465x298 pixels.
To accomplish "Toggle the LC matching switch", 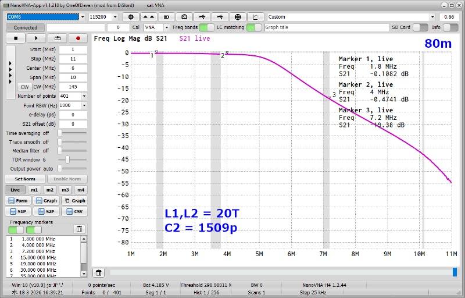I will [x=253, y=27].
